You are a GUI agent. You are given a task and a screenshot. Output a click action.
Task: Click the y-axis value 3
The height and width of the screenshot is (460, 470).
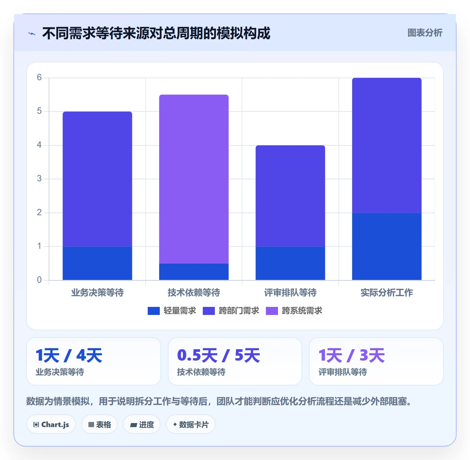click(x=39, y=179)
